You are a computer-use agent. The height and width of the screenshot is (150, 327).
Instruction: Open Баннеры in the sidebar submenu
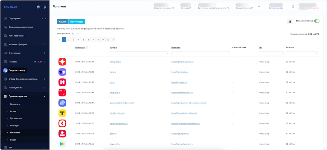(x=15, y=125)
